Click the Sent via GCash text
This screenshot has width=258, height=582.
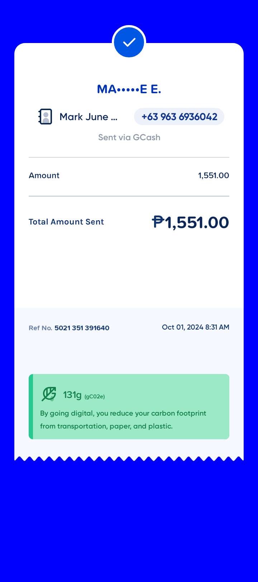pos(129,137)
